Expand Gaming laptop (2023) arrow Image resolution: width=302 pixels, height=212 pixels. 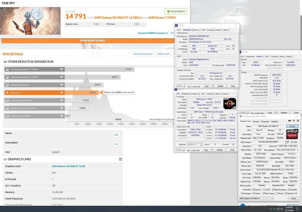point(61,101)
